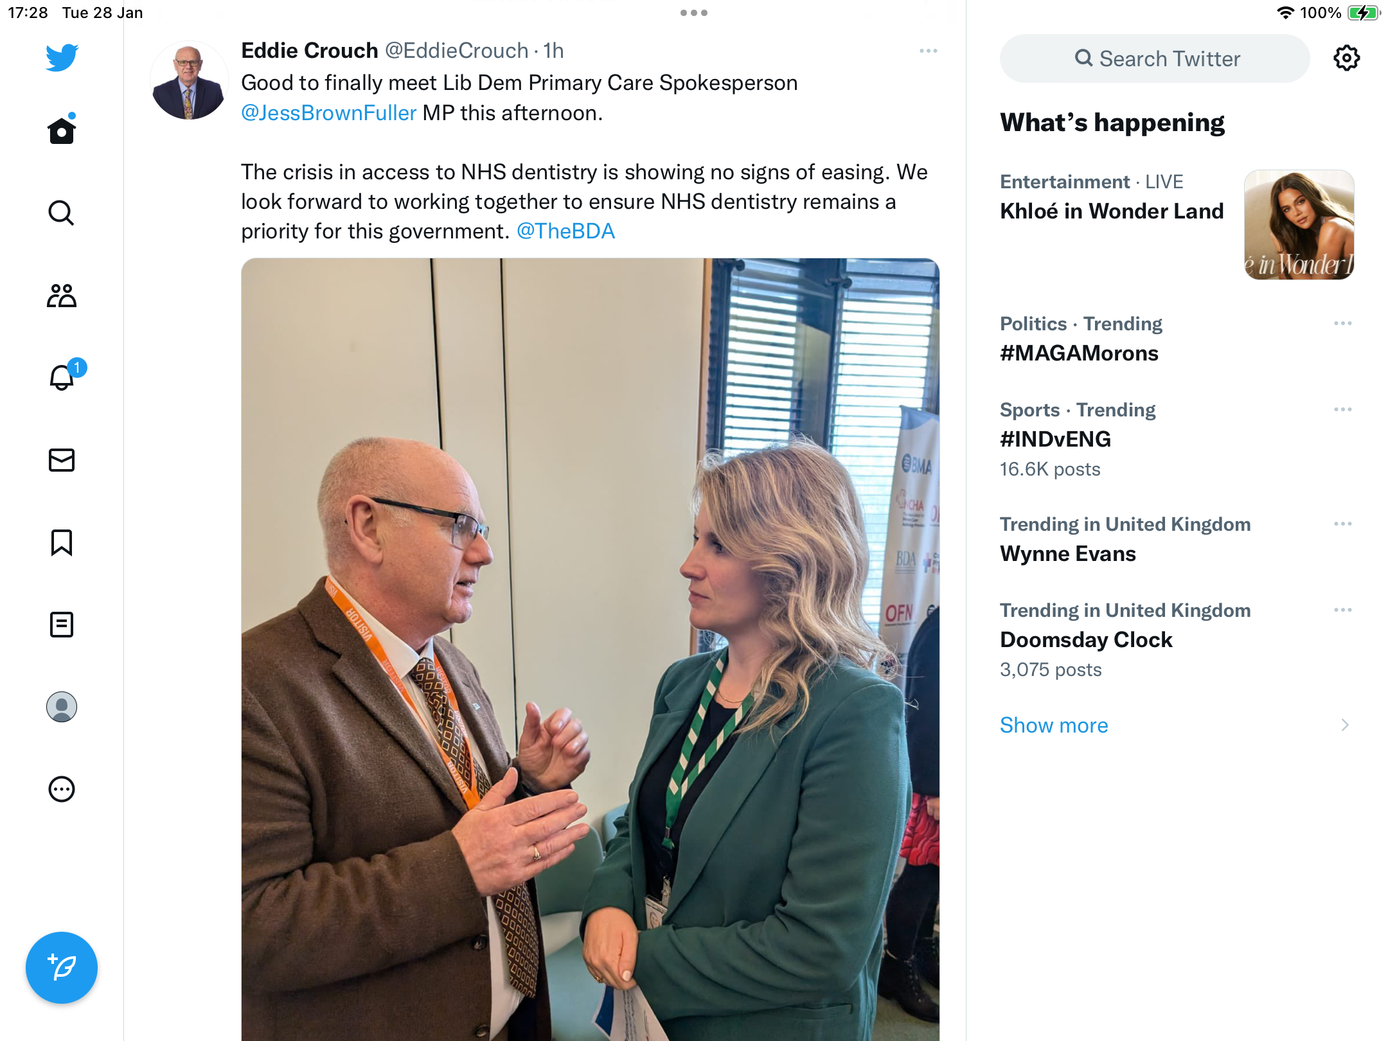1388x1041 pixels.
Task: Open the Khloé in Wonder Land thumbnail
Action: (x=1299, y=225)
